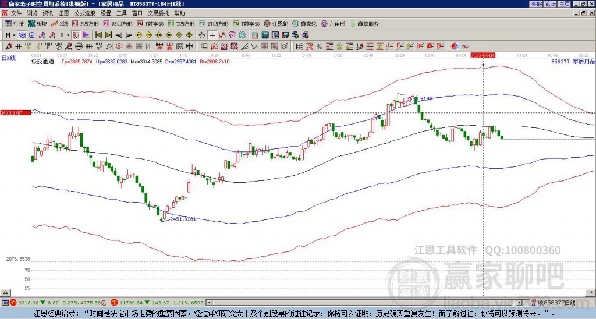Click the infinity loop icon
Image resolution: width=596 pixels, height=319 pixels.
[465, 47]
